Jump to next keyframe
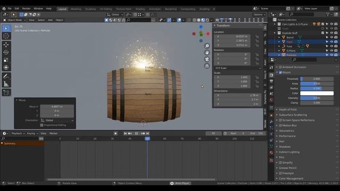The image size is (340, 191). [x=143, y=133]
